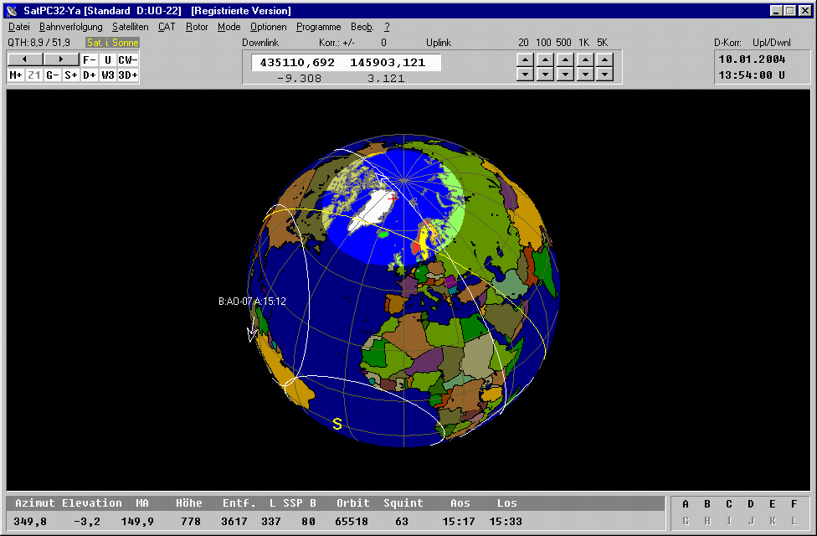Click the 5K step up arrow

pos(604,59)
